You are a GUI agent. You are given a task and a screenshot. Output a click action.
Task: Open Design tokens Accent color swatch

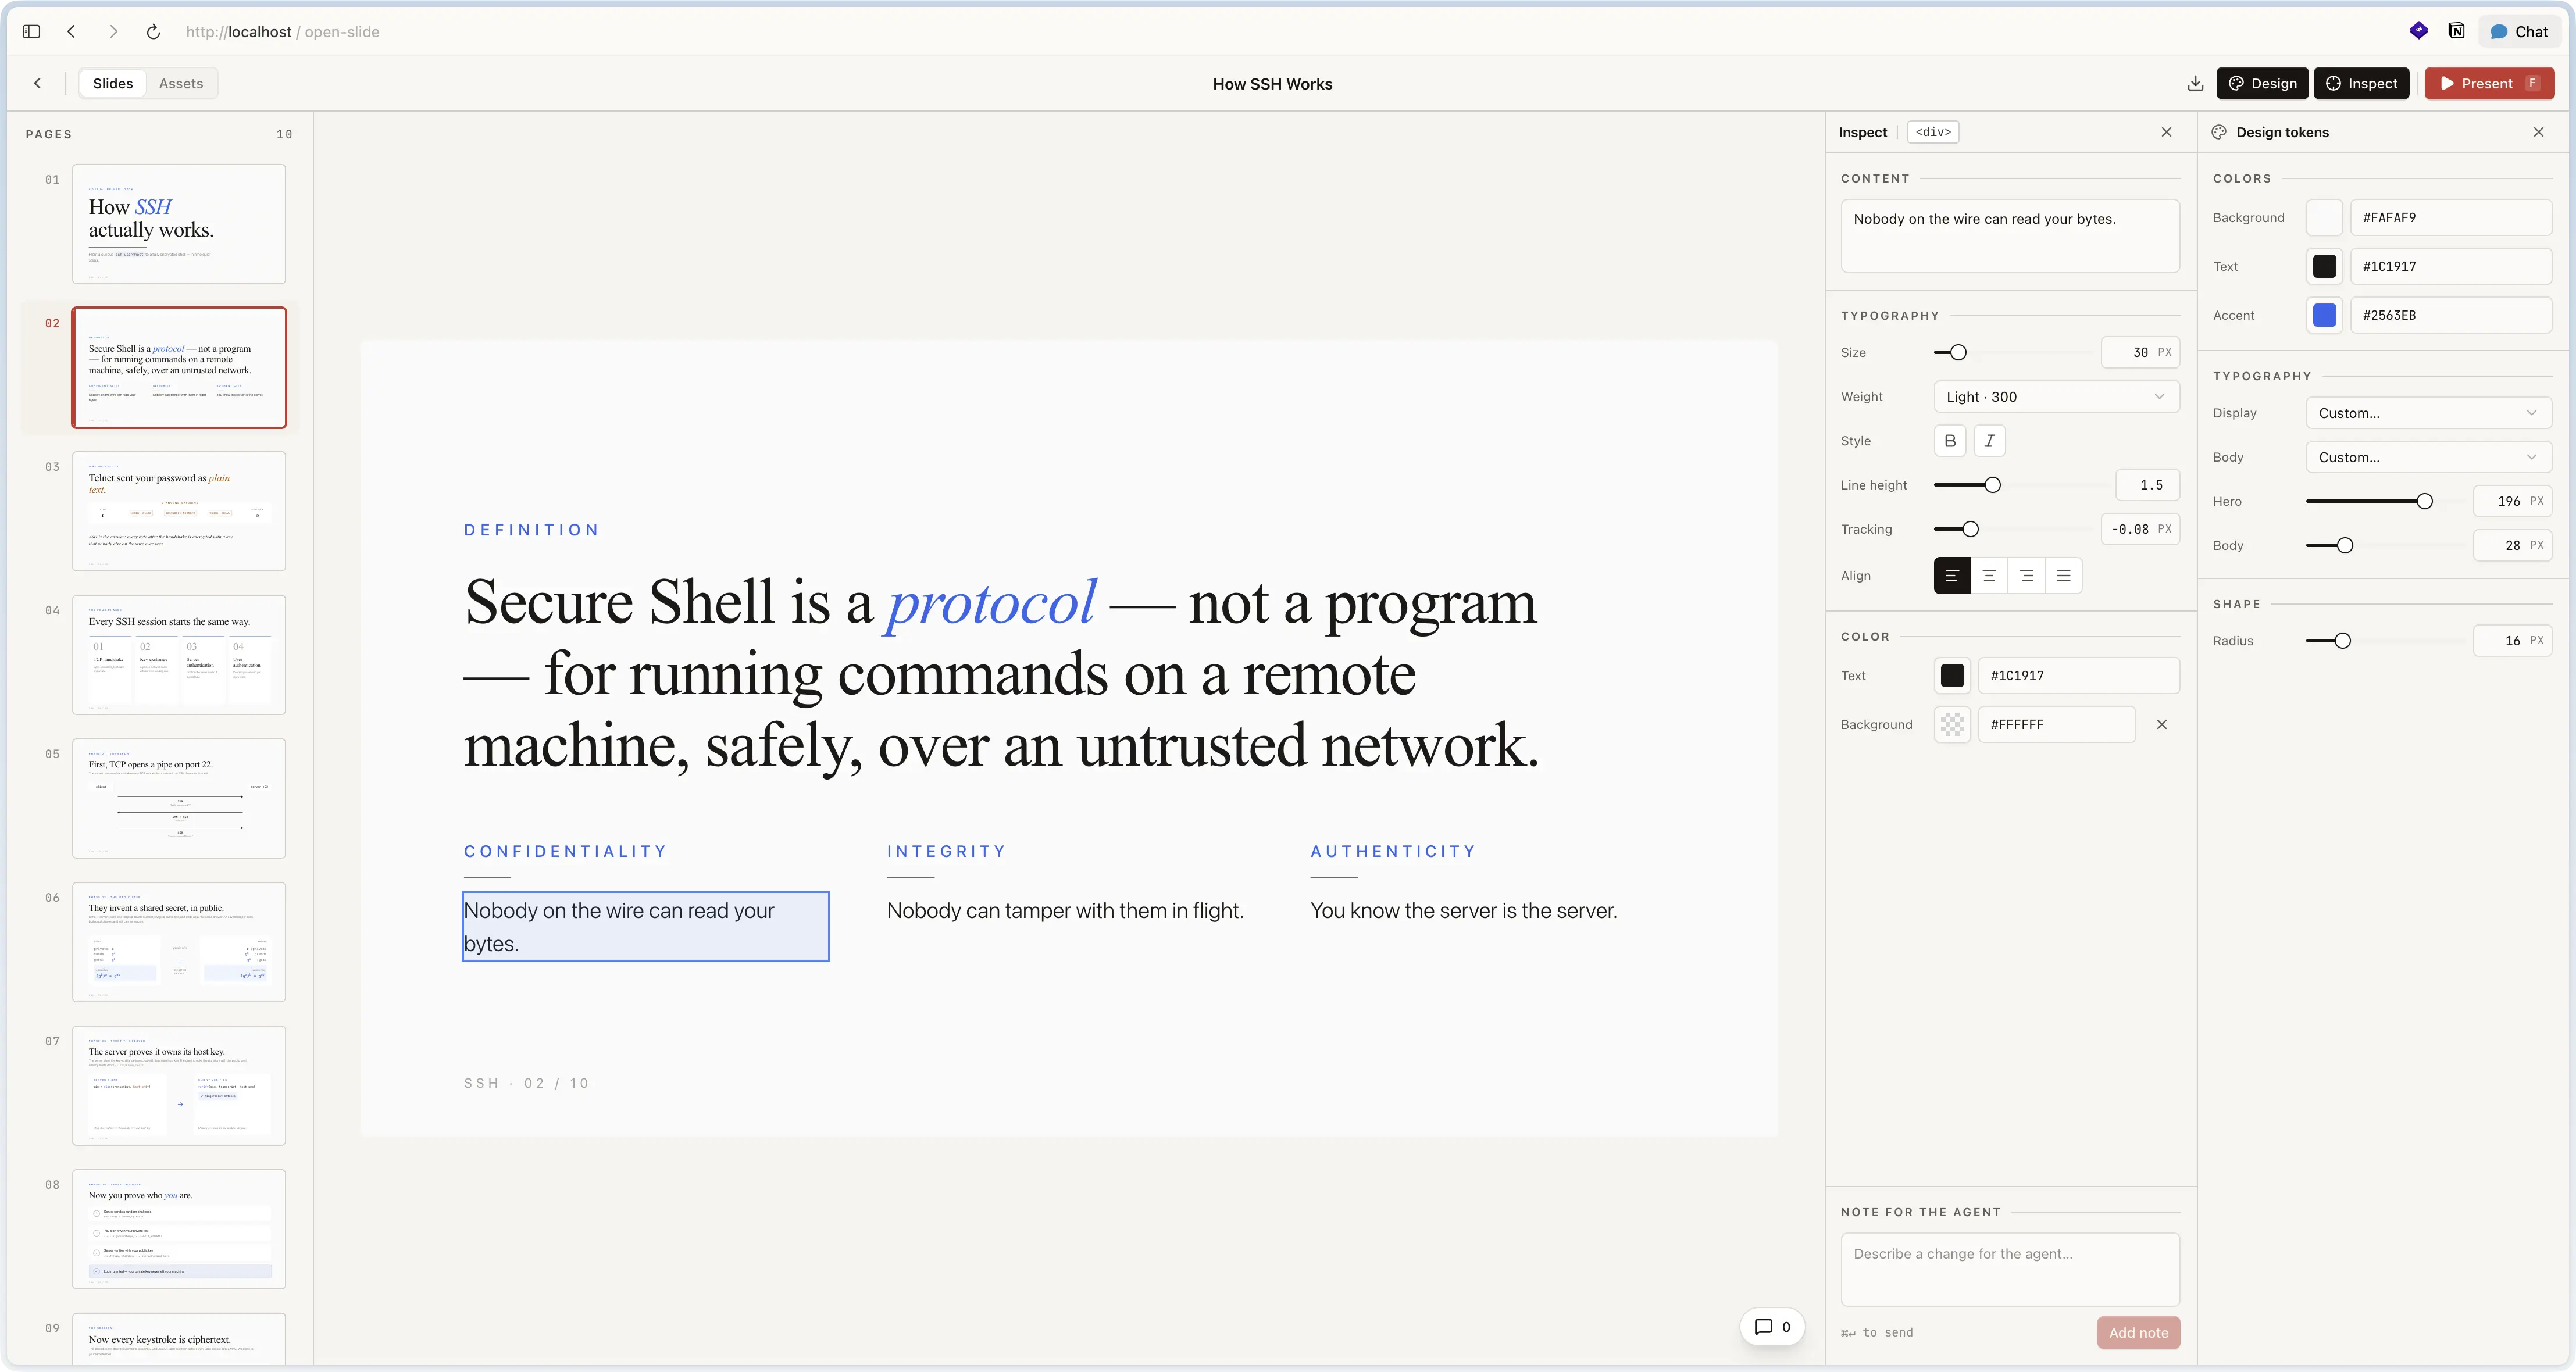(x=2324, y=316)
